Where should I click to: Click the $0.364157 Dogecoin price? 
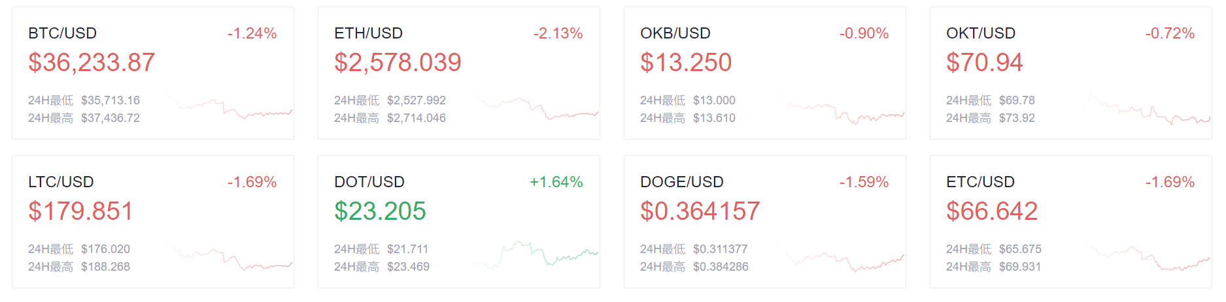tap(700, 211)
